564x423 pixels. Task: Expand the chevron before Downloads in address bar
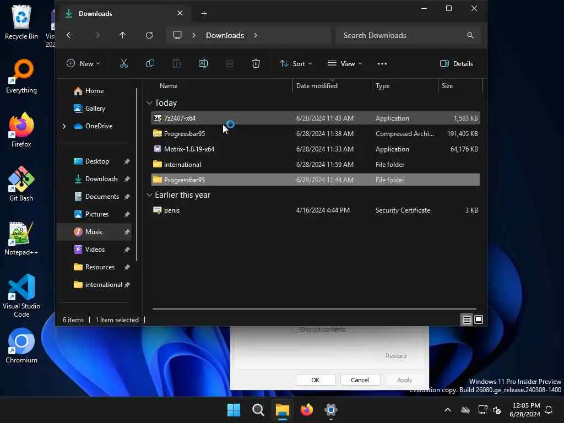click(x=194, y=35)
